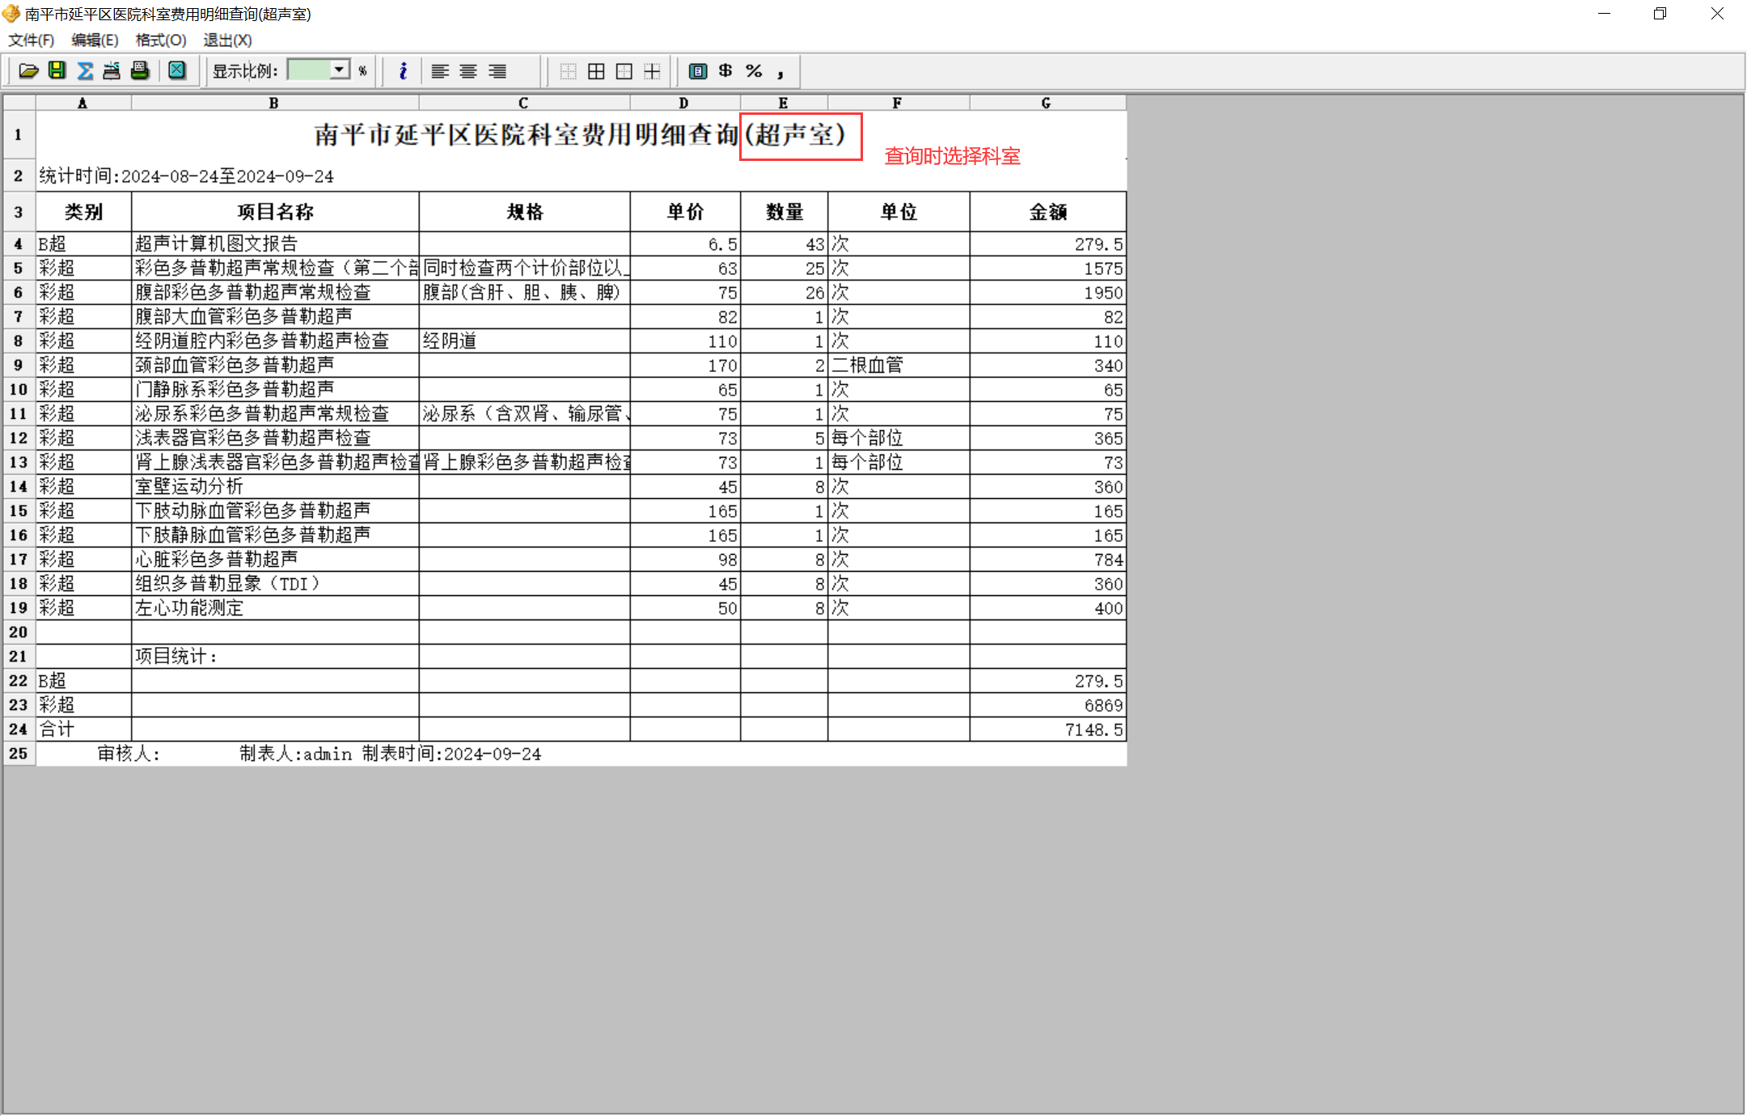Apply percent number format
This screenshot has width=1747, height=1116.
754,71
